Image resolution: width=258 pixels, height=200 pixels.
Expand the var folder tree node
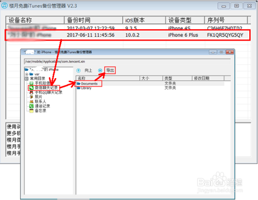27,74
